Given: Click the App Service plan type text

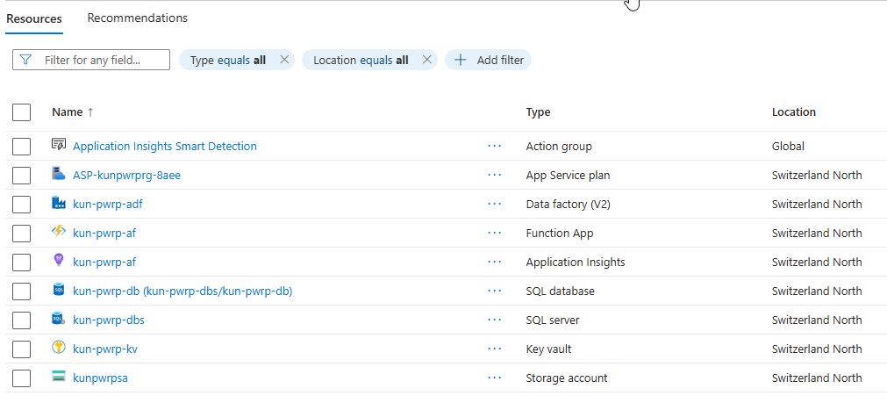Looking at the screenshot, I should click(x=568, y=176).
